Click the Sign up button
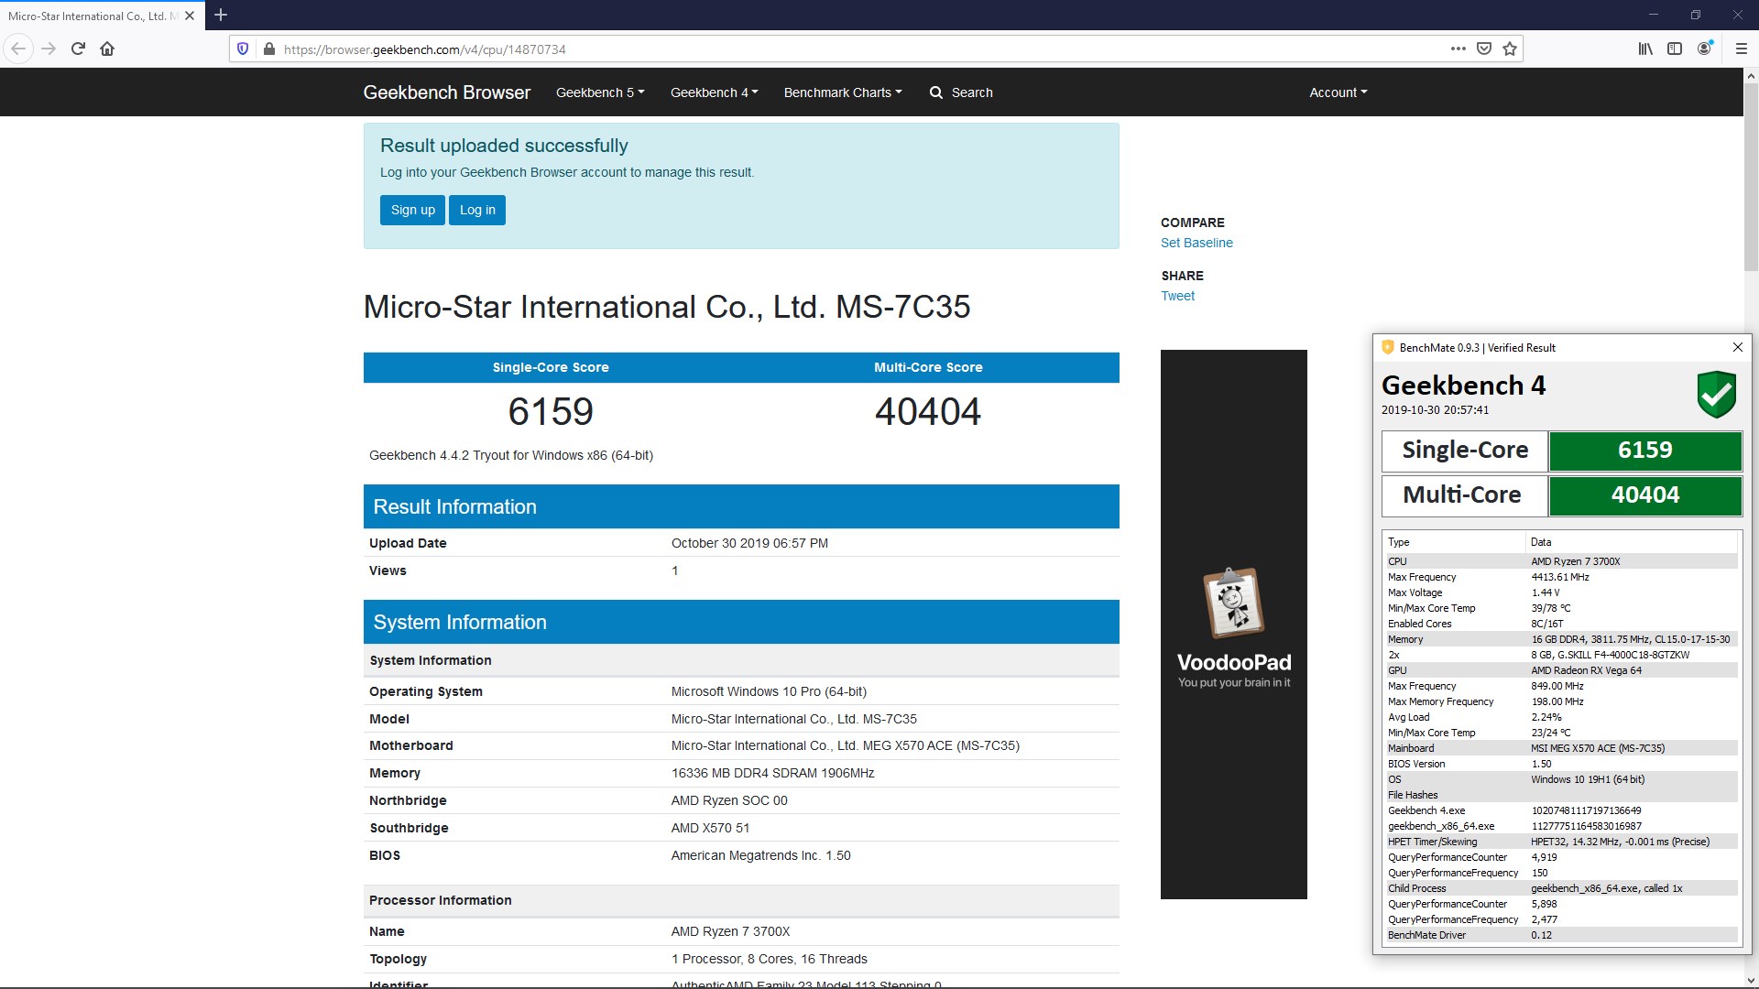This screenshot has height=989, width=1759. click(x=413, y=210)
